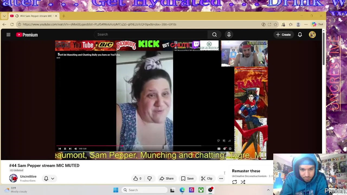Show hidden system tray icons chevron

(x=268, y=190)
